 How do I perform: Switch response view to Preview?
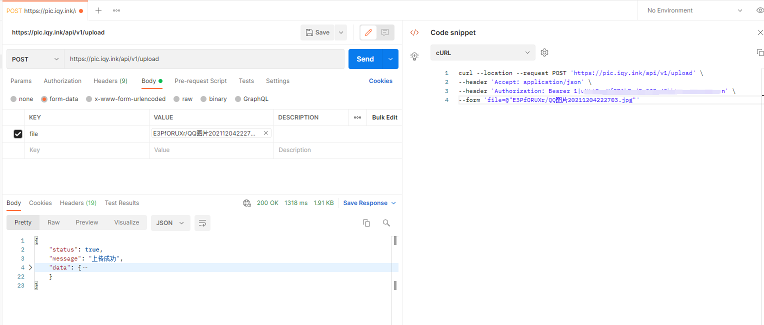click(87, 222)
